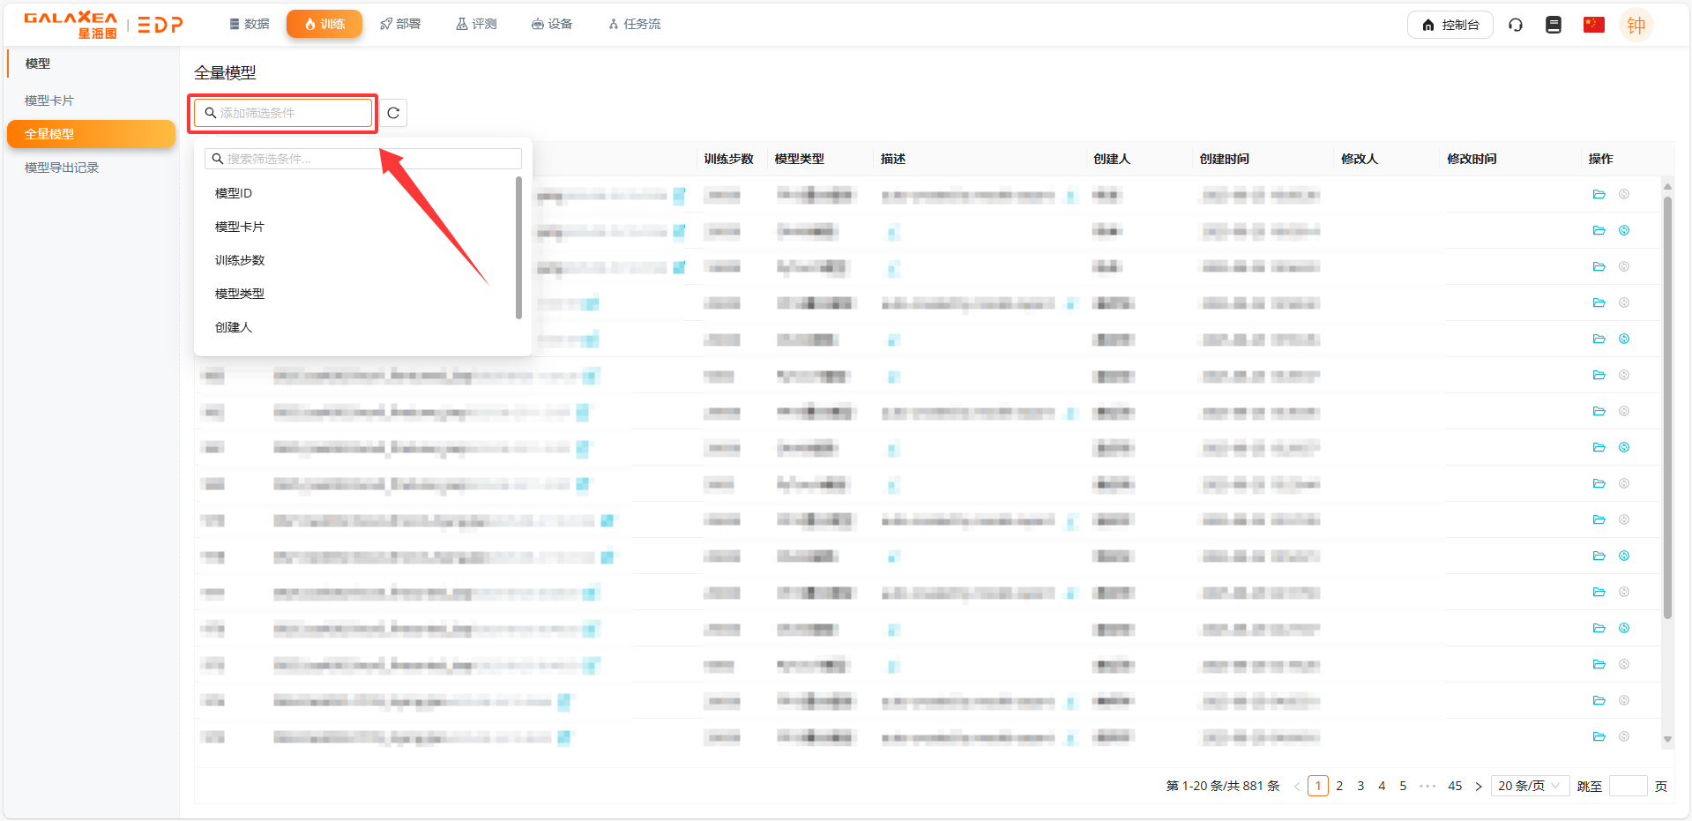Click the GALAXEA EDP logo
The image size is (1692, 821).
click(103, 25)
